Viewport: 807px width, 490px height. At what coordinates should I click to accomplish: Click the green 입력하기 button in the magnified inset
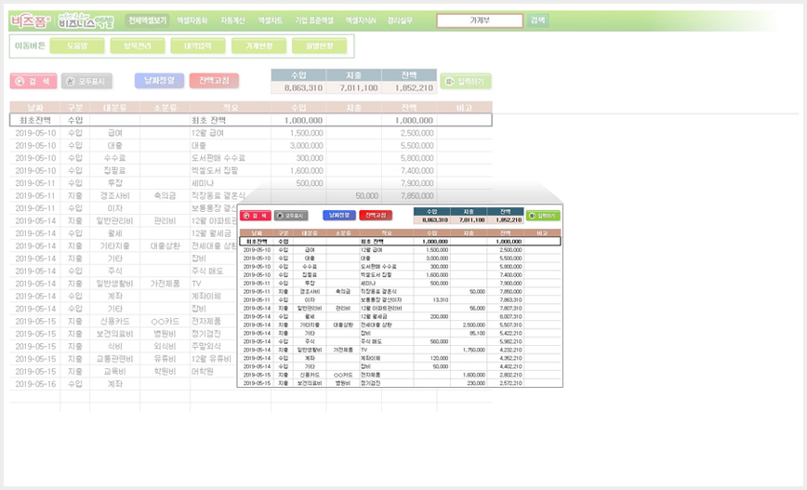[x=543, y=216]
